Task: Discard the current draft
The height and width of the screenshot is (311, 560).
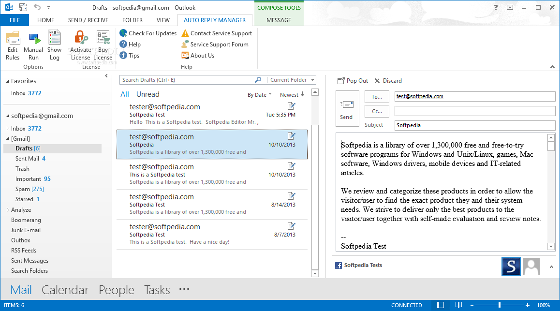Action: click(388, 81)
